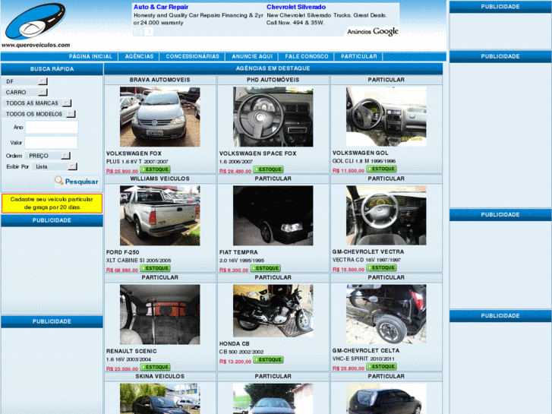Open the Concessionárias menu item
This screenshot has width=552, height=414.
193,56
